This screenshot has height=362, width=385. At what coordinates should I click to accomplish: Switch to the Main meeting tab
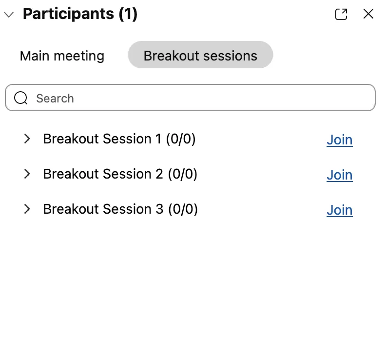point(62,56)
